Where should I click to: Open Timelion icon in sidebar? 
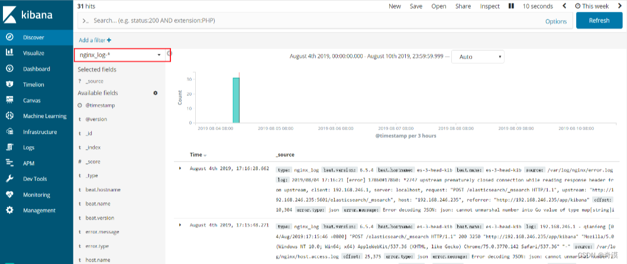tap(9, 85)
